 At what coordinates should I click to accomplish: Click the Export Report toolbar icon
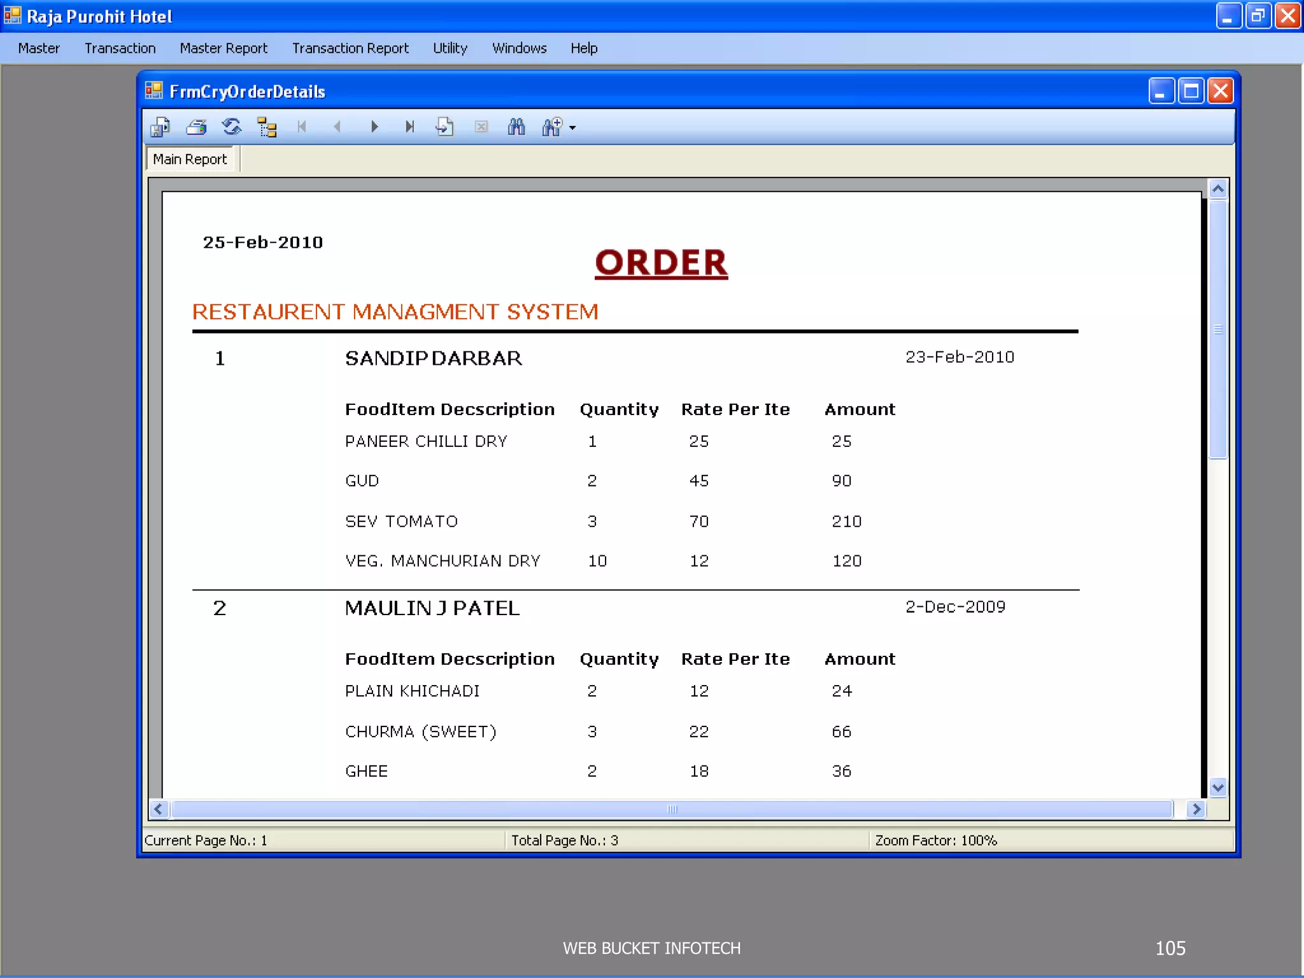pos(160,127)
